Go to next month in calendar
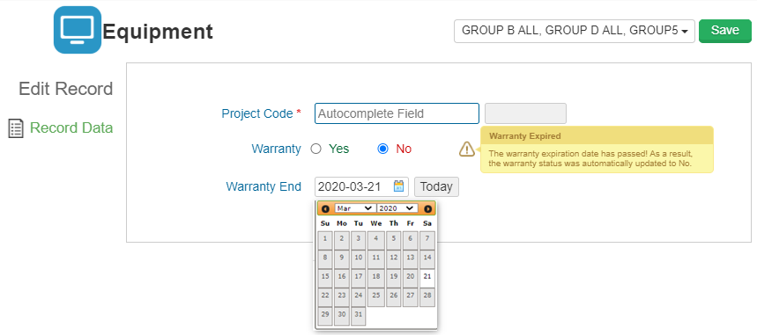This screenshot has height=335, width=757. [x=427, y=208]
